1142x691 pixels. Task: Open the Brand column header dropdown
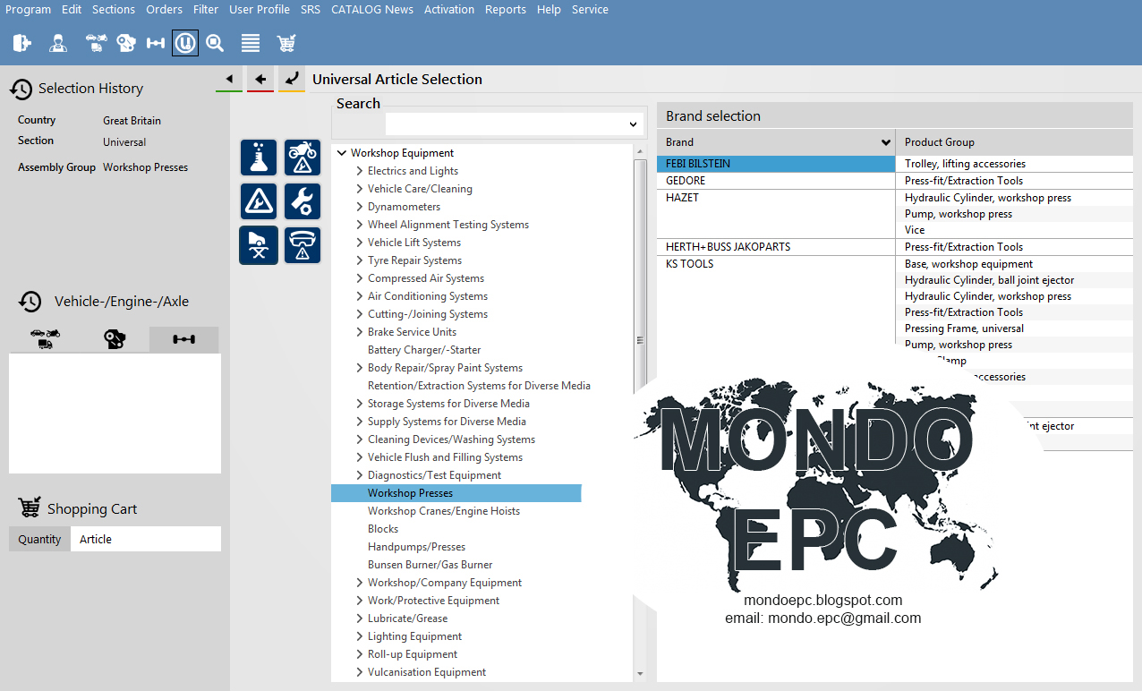click(886, 141)
